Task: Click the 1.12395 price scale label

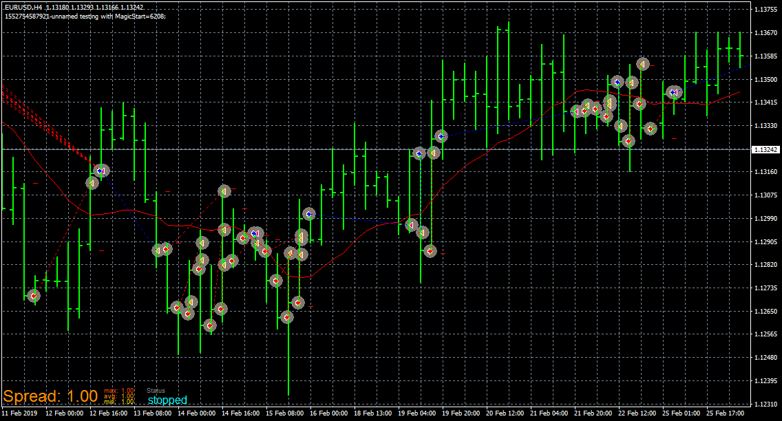Action: coord(765,380)
